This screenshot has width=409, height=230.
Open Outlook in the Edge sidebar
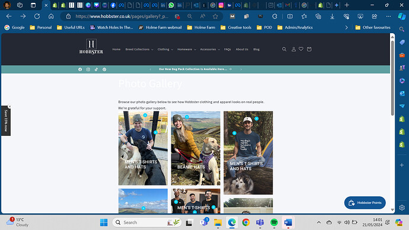[402, 93]
